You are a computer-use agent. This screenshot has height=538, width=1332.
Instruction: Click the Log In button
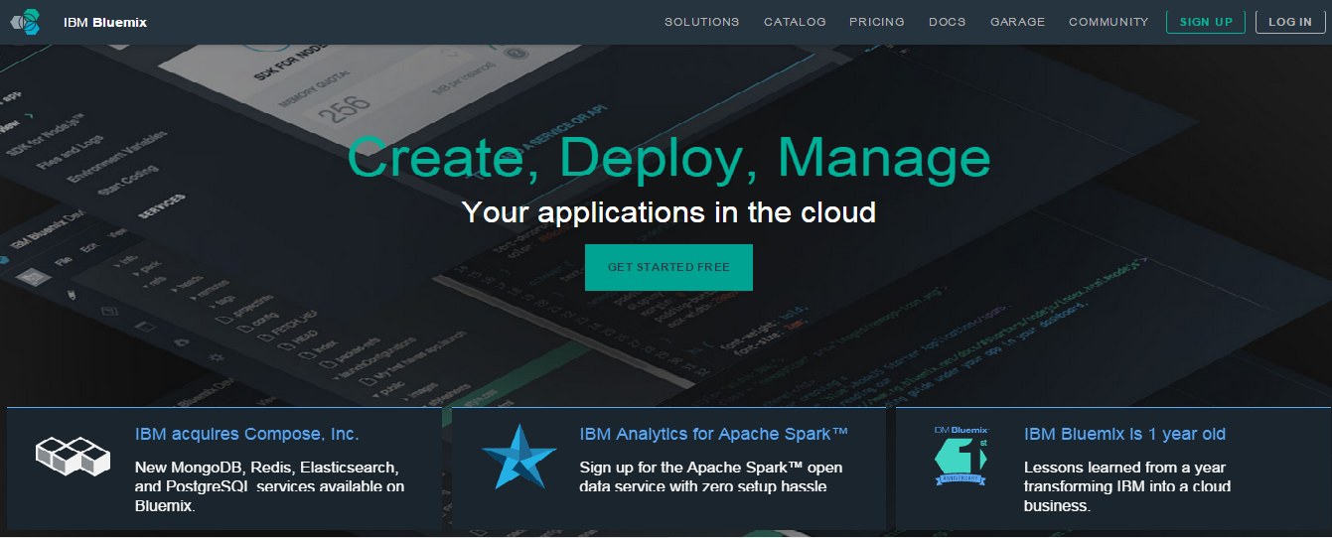(x=1290, y=22)
